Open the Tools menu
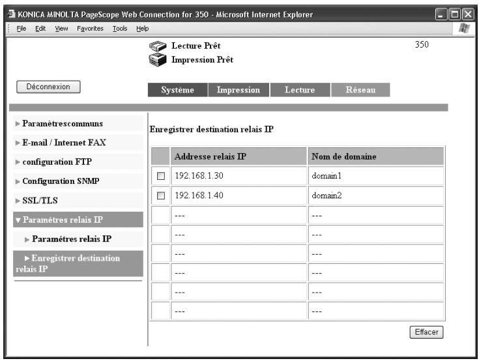Screen dimensions: 479x361 click(x=120, y=29)
